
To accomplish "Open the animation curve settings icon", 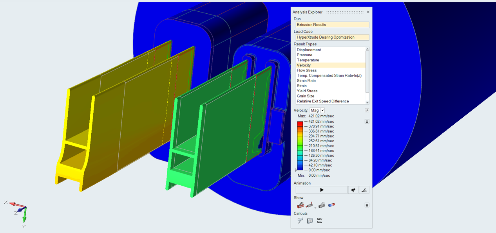I will coord(364,190).
